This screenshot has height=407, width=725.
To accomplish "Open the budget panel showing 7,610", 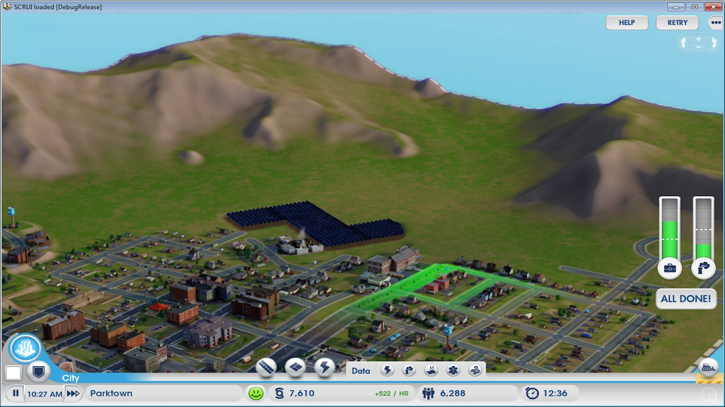I will tap(341, 393).
